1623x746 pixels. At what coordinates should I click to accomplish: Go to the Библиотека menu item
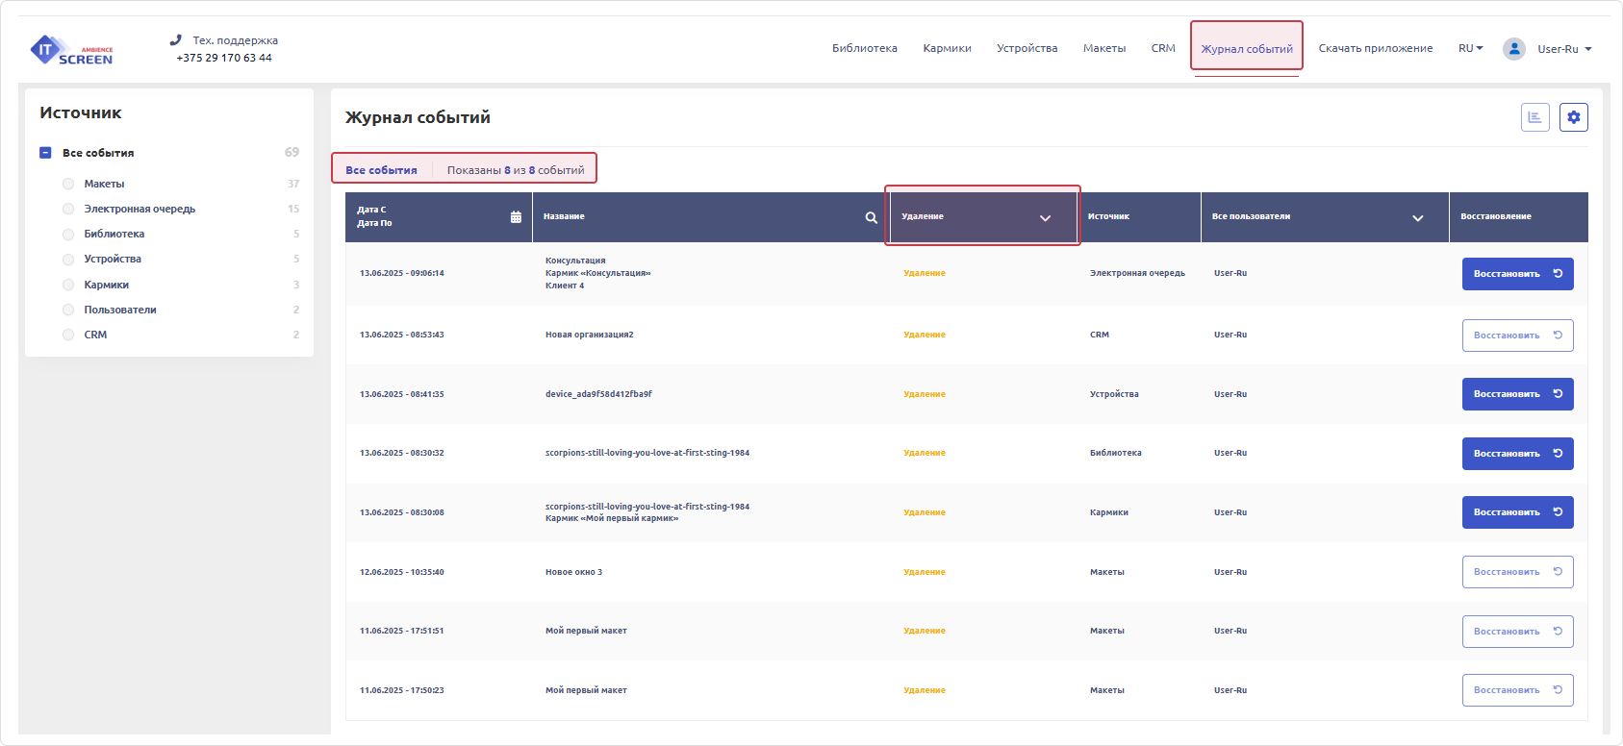point(864,48)
